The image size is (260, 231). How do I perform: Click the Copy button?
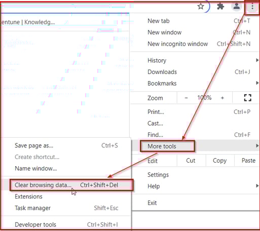click(219, 161)
